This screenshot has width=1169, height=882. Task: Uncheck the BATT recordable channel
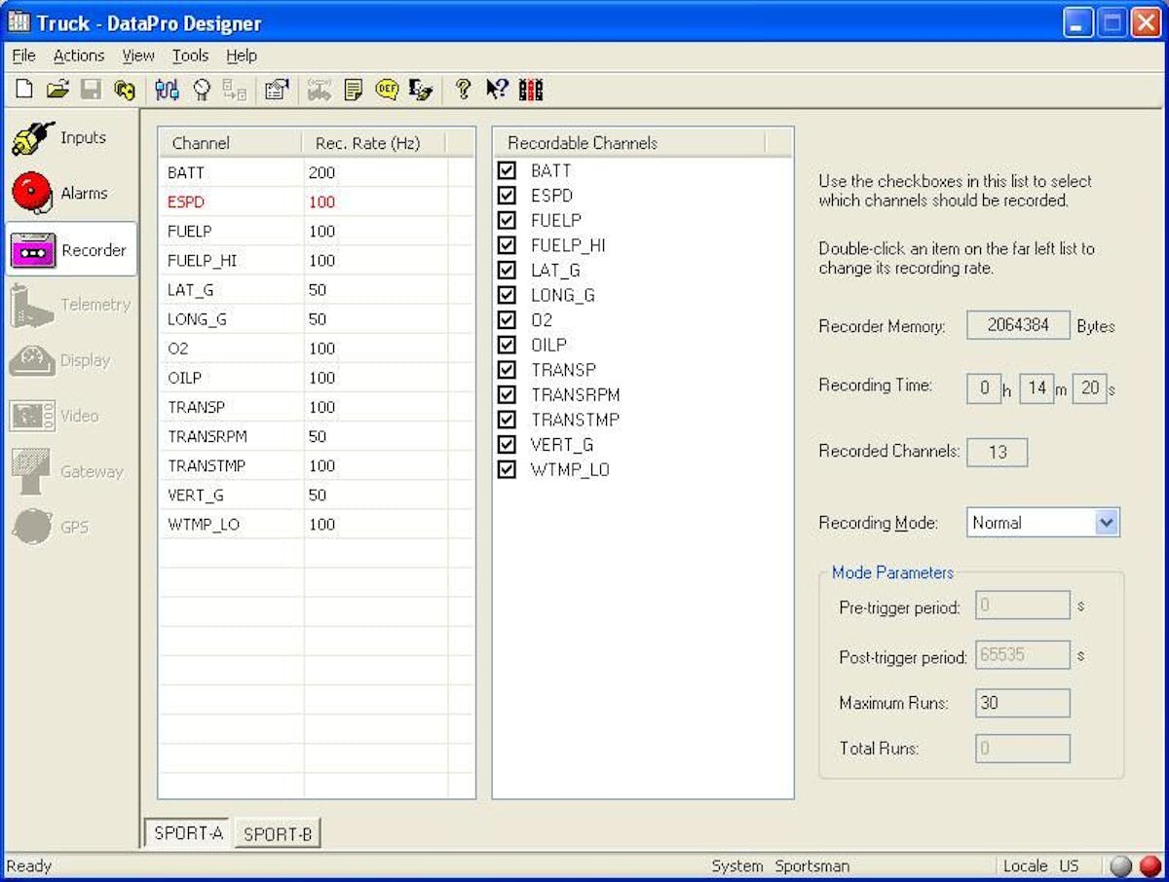coord(507,170)
